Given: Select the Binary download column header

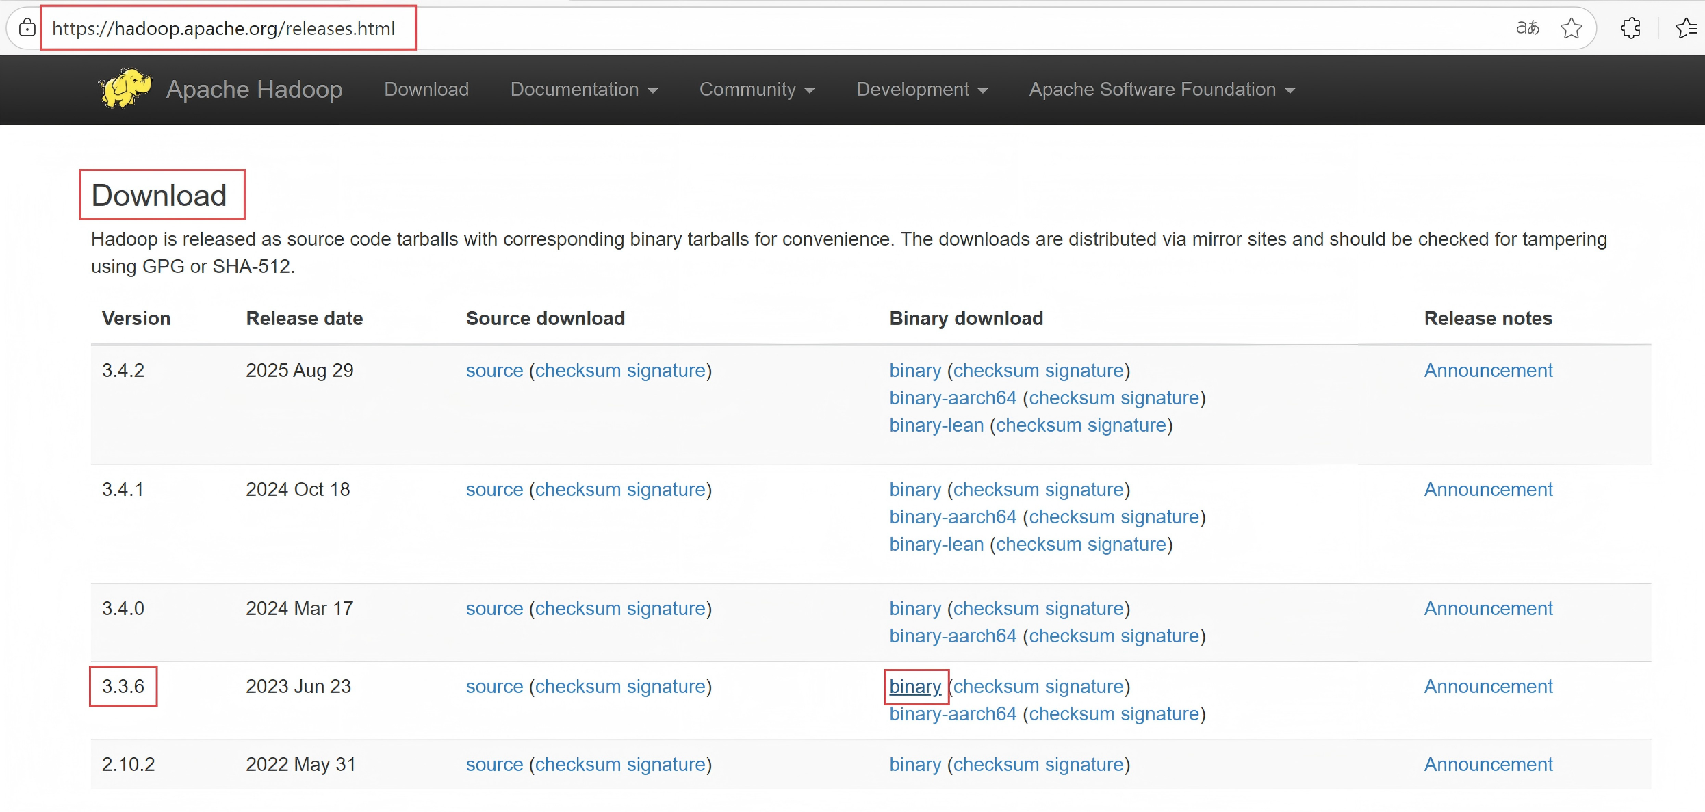Looking at the screenshot, I should pyautogui.click(x=966, y=318).
